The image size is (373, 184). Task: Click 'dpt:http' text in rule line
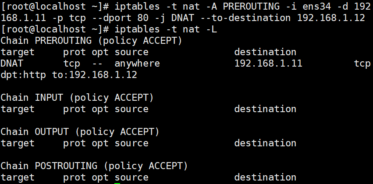pos(23,75)
